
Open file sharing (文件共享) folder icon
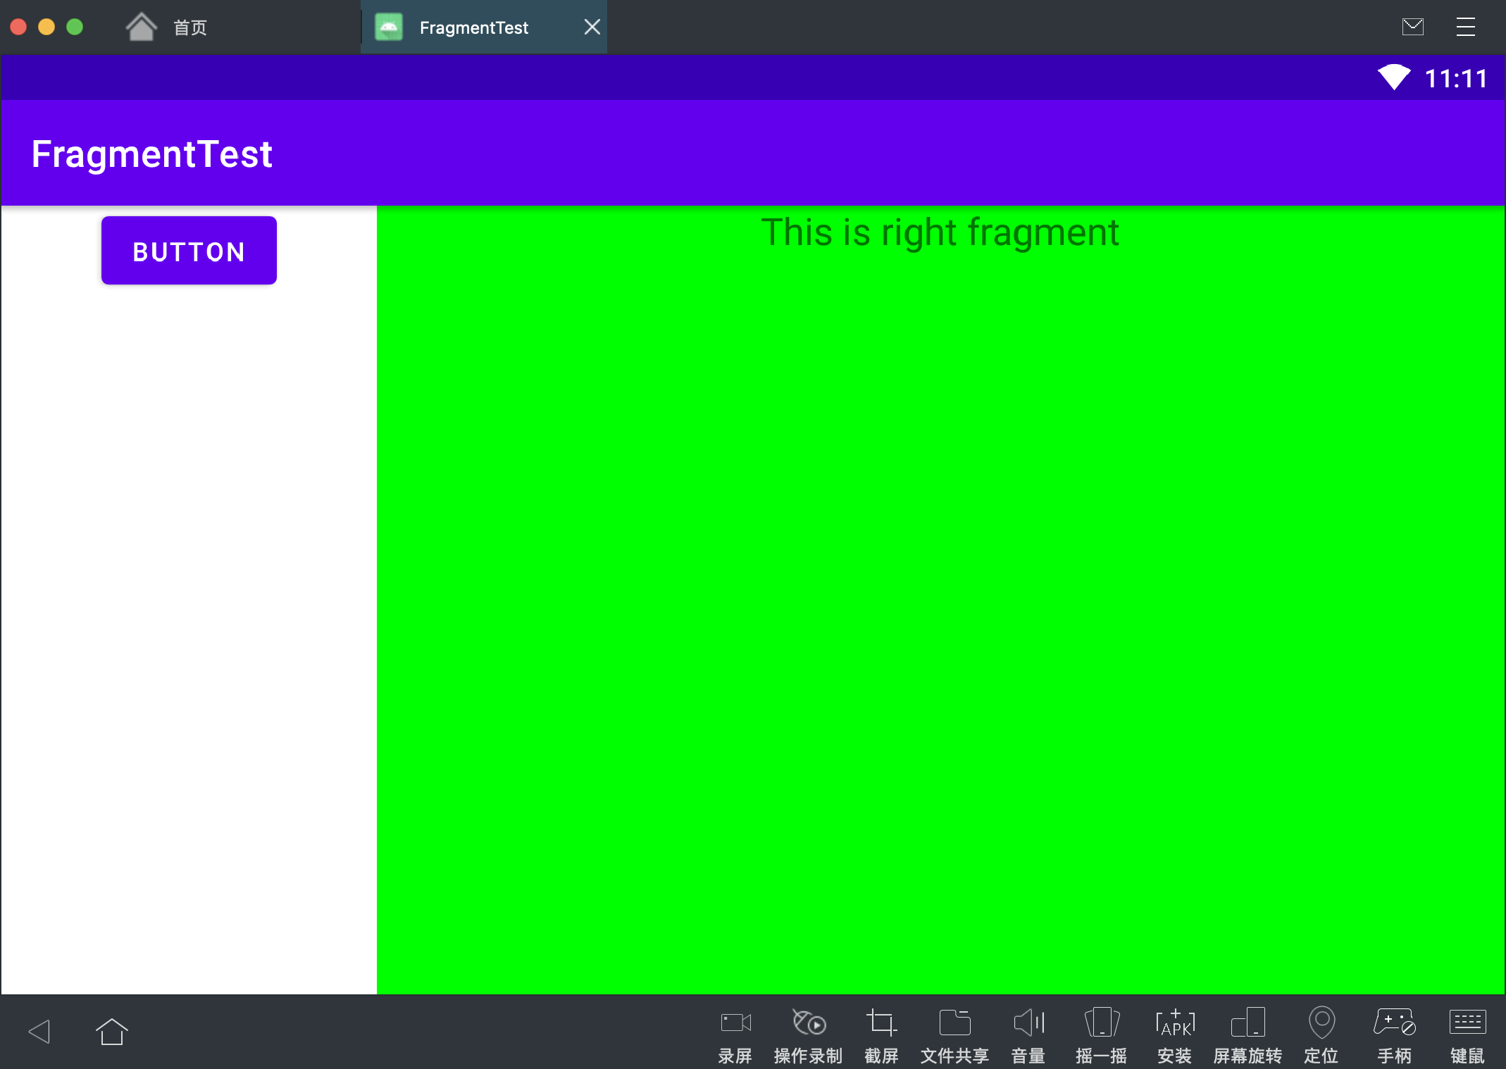[954, 1023]
